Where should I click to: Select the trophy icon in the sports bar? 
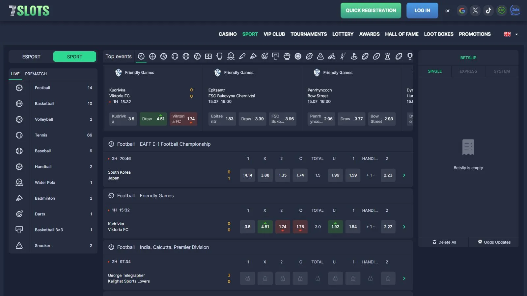pos(410,57)
